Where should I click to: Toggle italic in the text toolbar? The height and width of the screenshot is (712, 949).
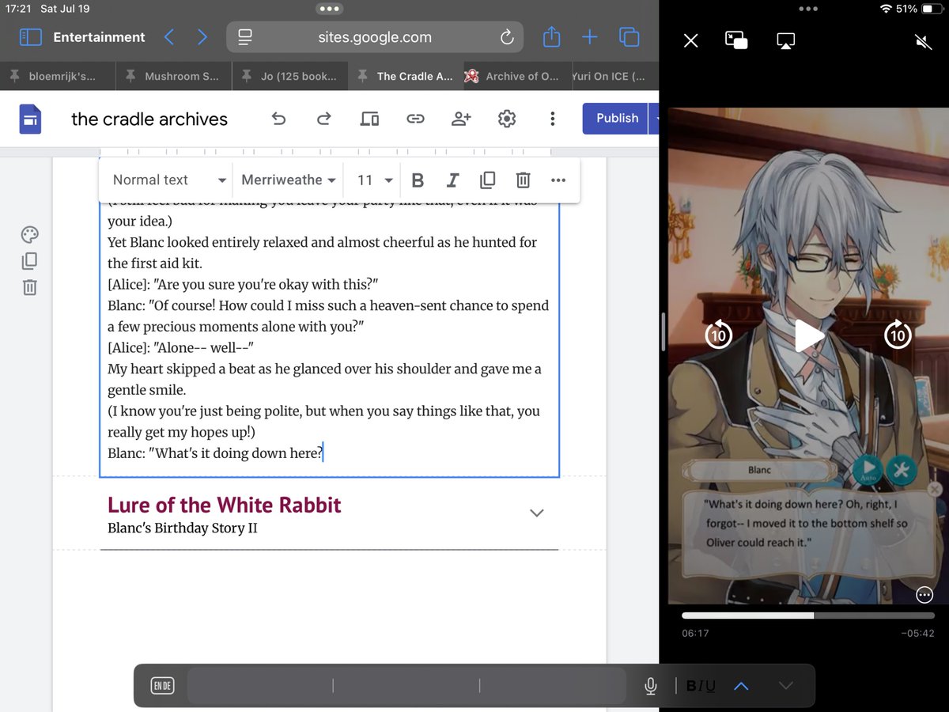(452, 180)
